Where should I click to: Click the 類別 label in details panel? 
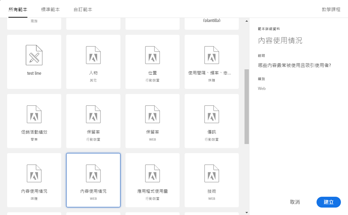(261, 79)
